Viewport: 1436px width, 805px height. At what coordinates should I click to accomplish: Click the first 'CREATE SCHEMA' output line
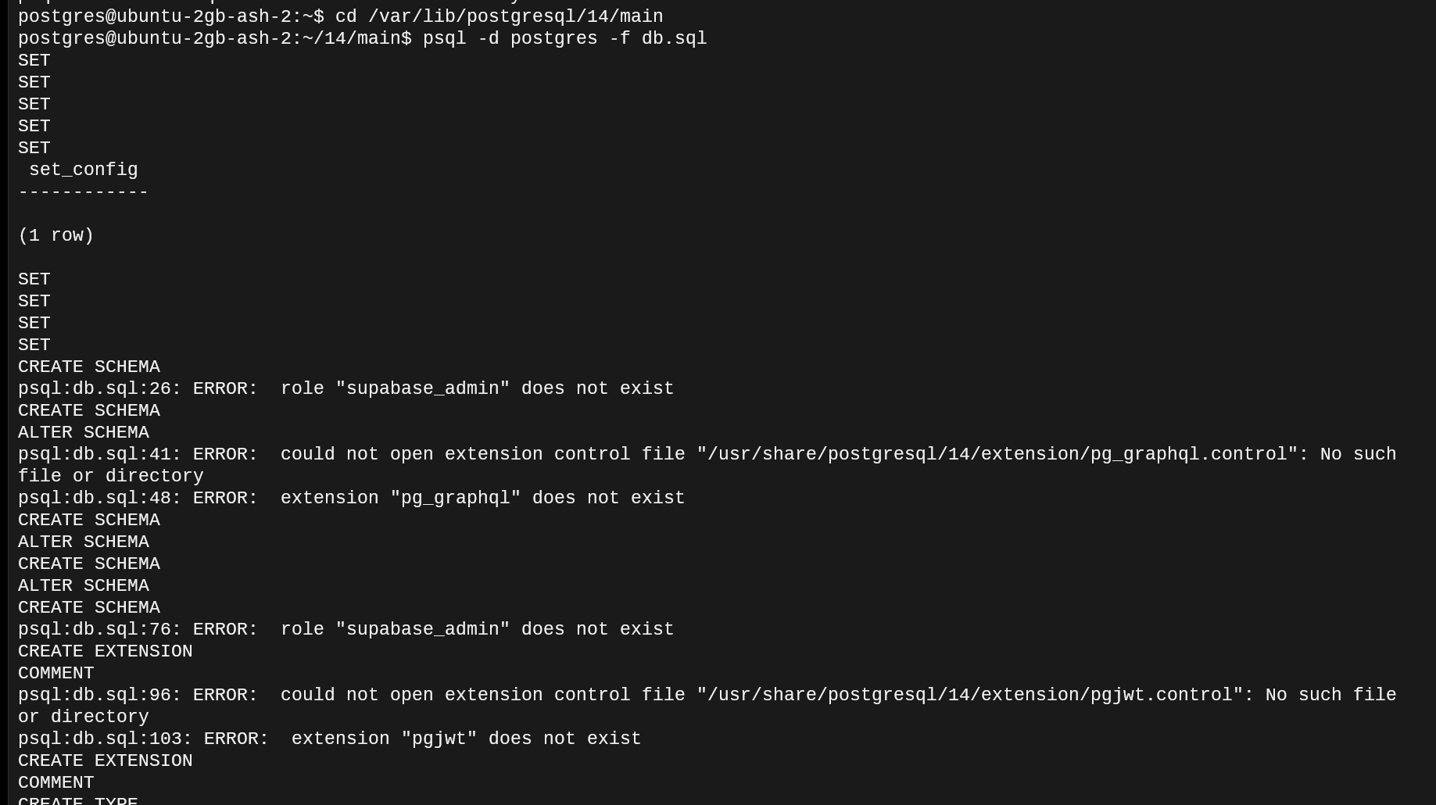coord(88,367)
